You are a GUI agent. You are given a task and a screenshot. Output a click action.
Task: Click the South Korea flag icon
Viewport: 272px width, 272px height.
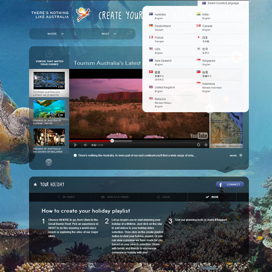(199, 49)
